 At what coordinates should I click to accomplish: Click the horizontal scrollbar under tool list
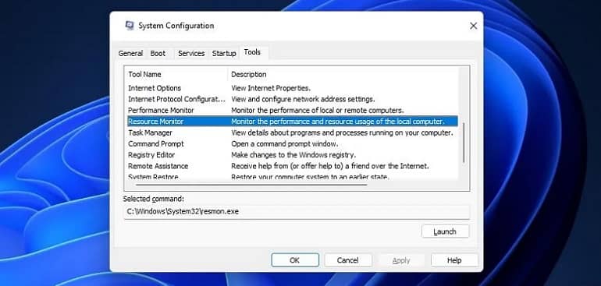coord(251,185)
